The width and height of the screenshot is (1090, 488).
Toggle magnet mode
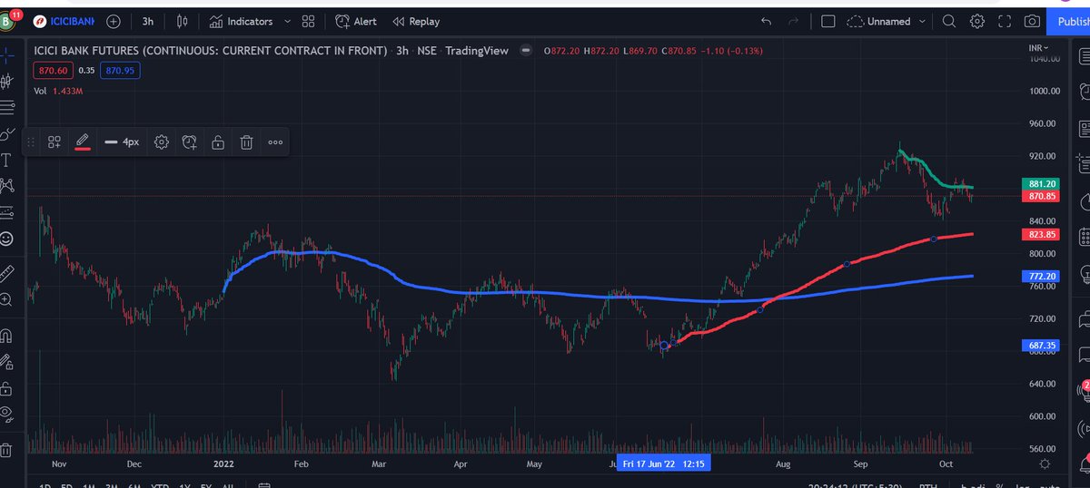pyautogui.click(x=6, y=335)
